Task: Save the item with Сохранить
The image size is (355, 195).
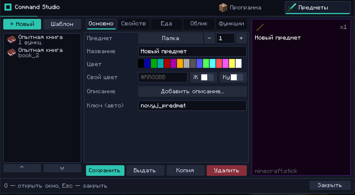Action: pos(105,171)
